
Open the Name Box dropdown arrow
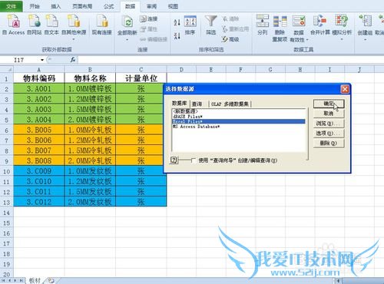[x=42, y=60]
